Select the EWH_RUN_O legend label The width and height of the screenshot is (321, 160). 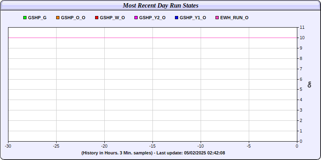234,18
